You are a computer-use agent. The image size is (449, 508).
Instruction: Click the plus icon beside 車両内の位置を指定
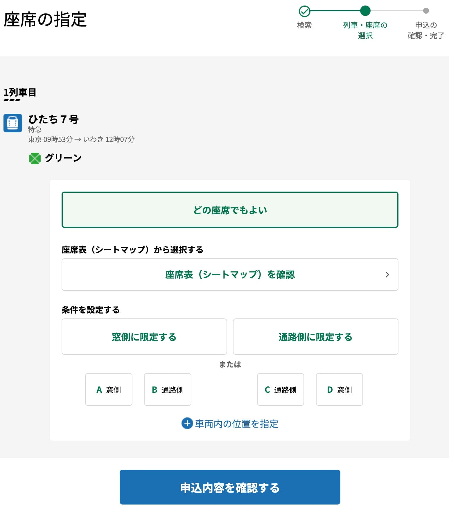187,423
